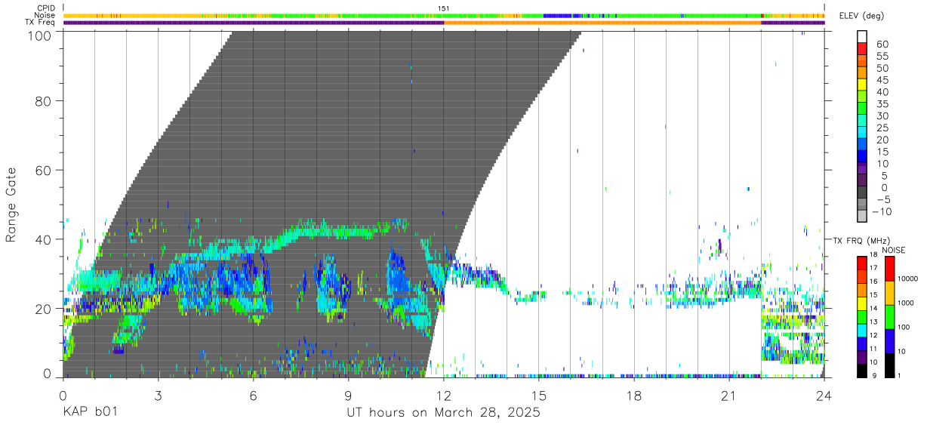Pick the green 35–40 segment of ELEV bar
Screen dimensions: 927x428
click(862, 97)
